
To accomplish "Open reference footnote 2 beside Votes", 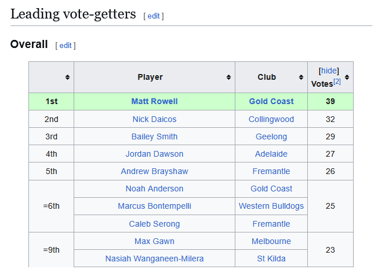I will pyautogui.click(x=337, y=82).
